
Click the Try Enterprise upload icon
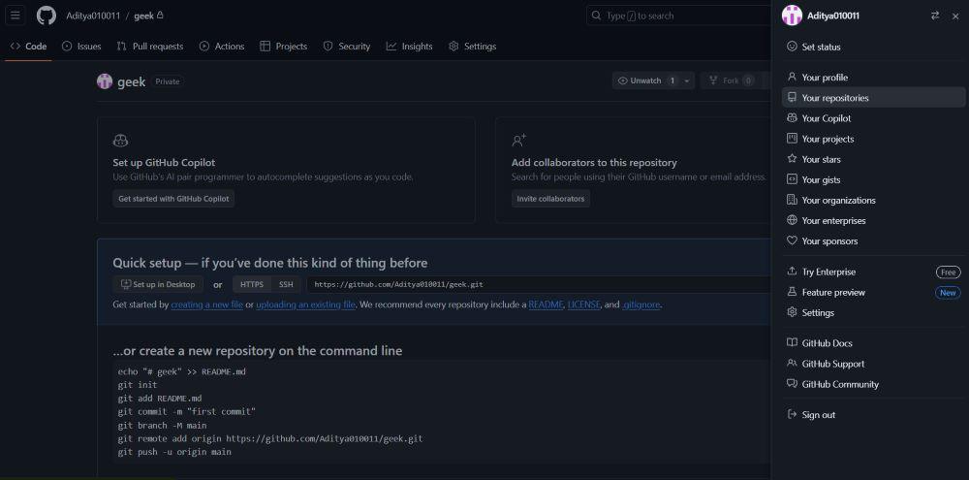coord(792,272)
